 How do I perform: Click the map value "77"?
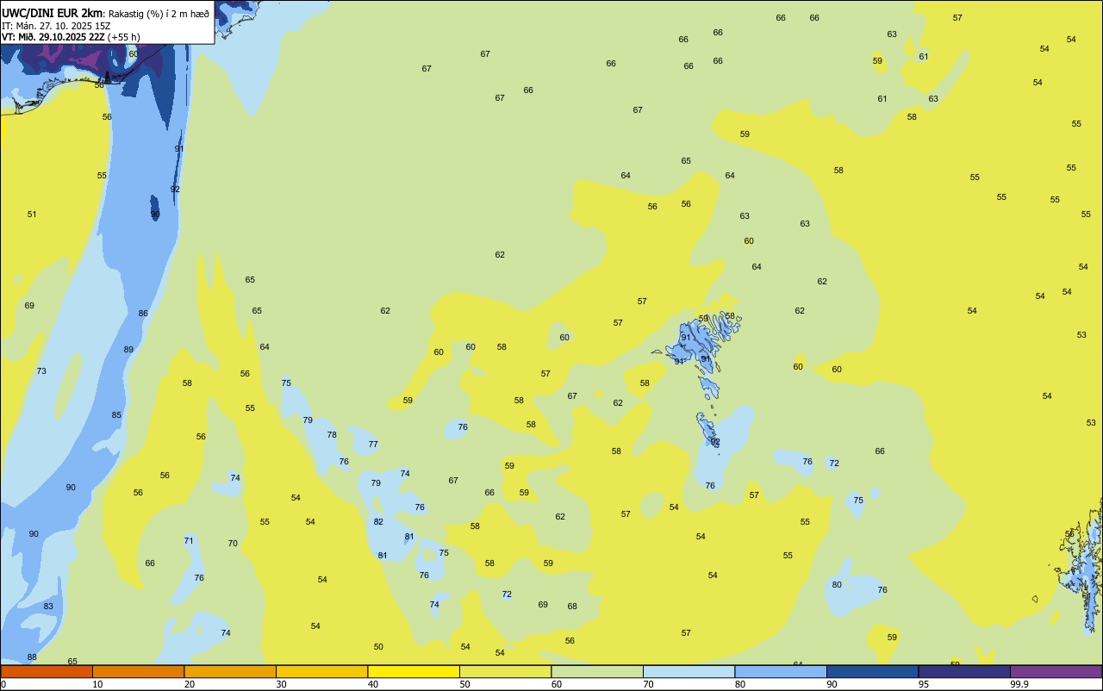click(x=373, y=445)
